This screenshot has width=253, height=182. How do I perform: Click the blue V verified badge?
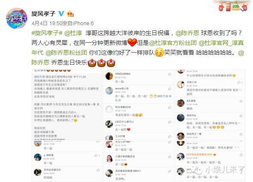click(61, 14)
